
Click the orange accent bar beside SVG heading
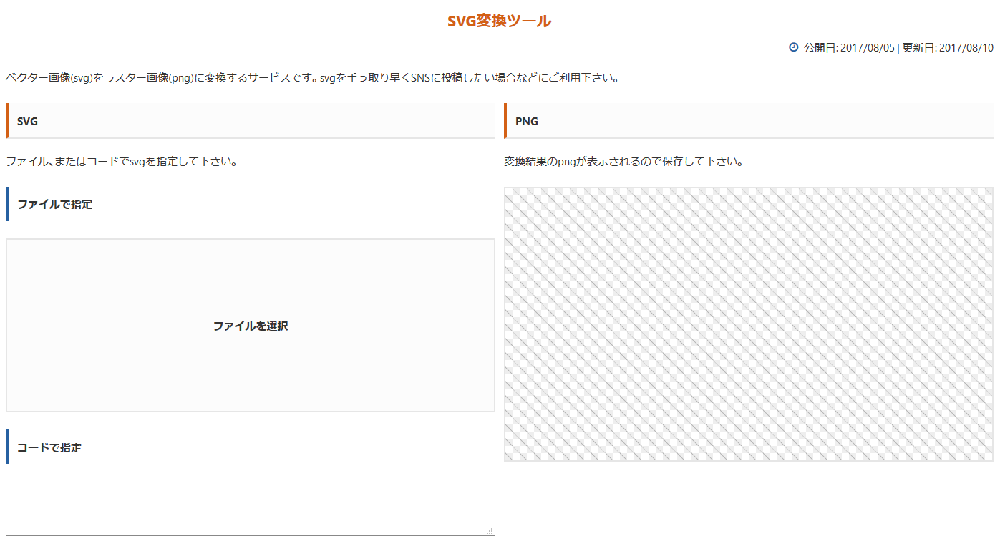coord(7,121)
